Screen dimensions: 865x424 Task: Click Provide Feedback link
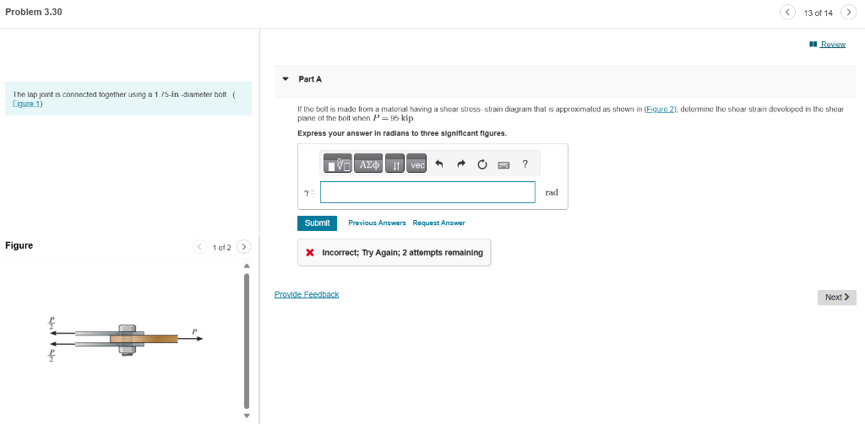pyautogui.click(x=307, y=294)
